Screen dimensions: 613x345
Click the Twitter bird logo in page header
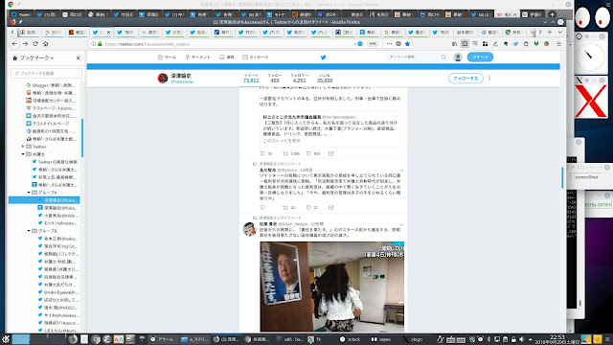[324, 57]
